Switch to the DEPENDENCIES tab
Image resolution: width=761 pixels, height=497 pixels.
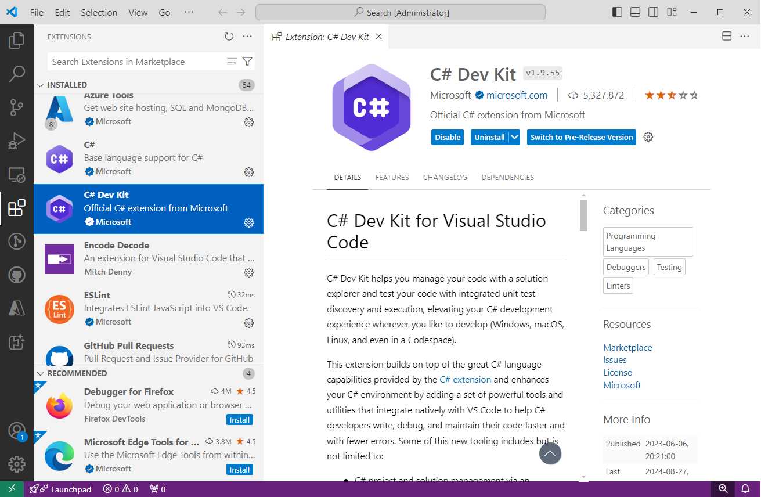coord(508,178)
